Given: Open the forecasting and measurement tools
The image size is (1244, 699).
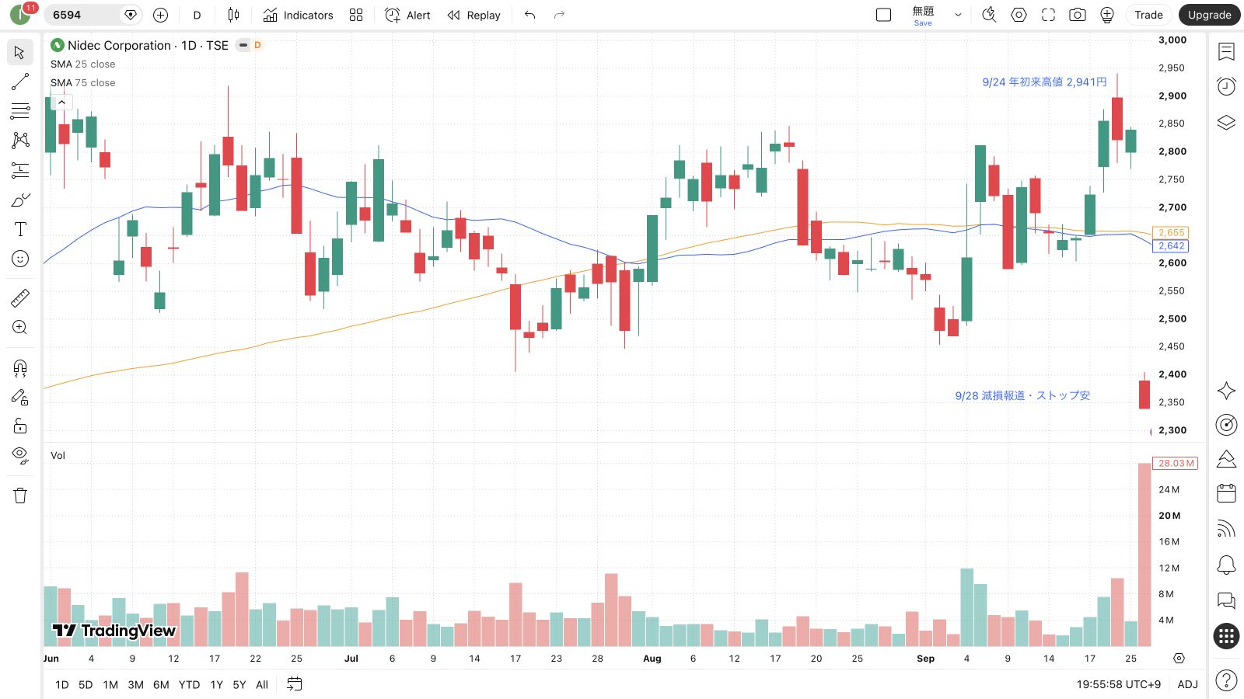Looking at the screenshot, I should (20, 170).
